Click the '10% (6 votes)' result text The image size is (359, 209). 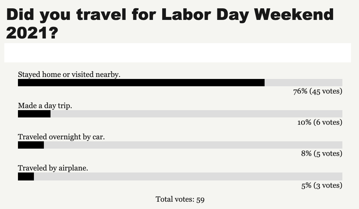320,122
